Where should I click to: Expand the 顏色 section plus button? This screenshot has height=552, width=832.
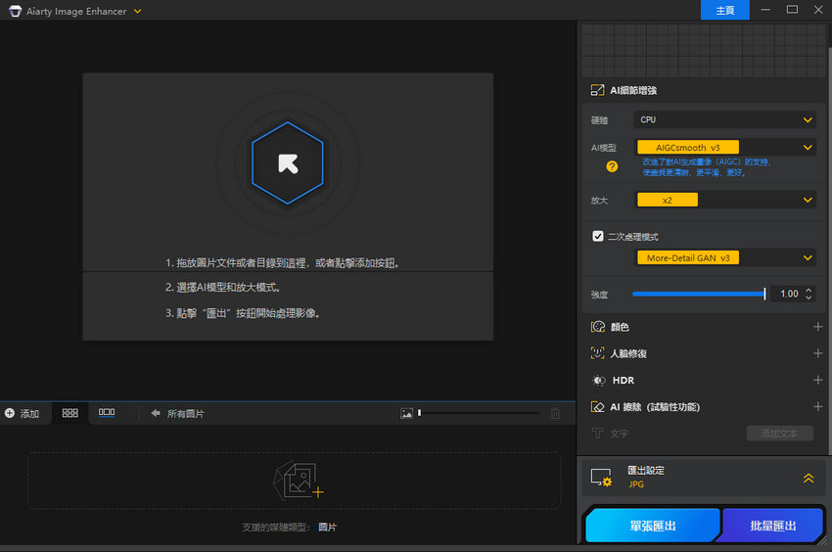[817, 327]
